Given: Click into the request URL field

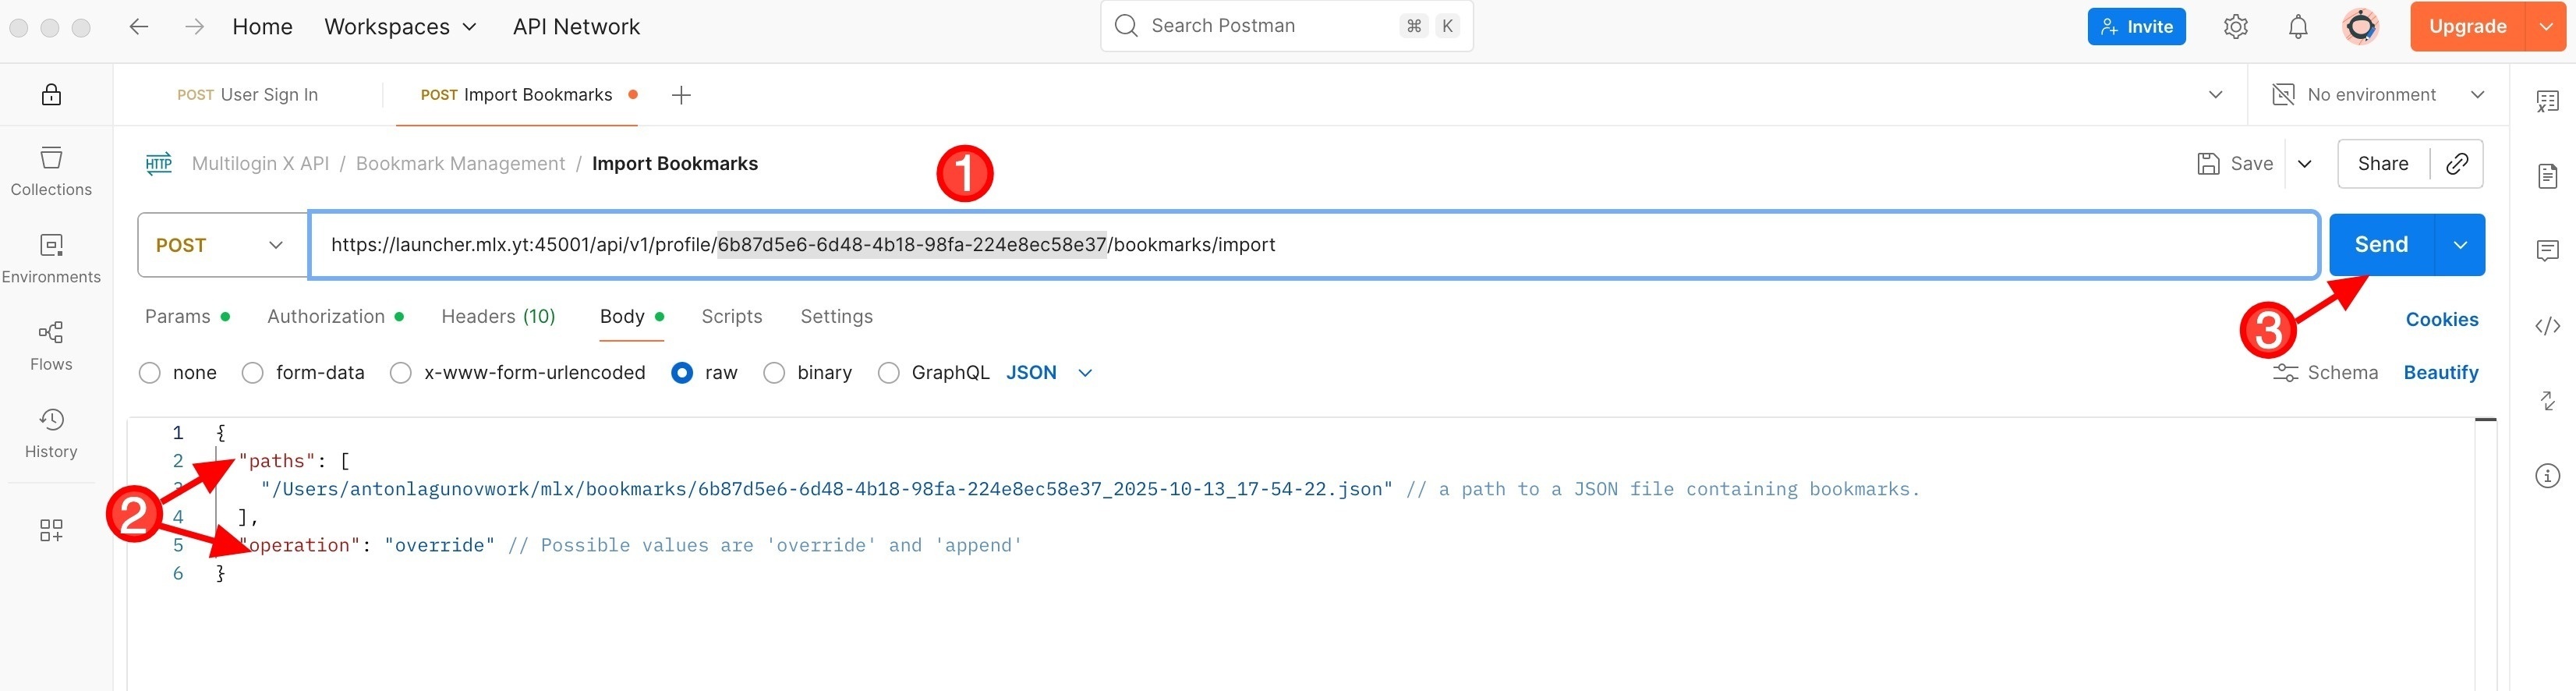Looking at the screenshot, I should (1314, 245).
